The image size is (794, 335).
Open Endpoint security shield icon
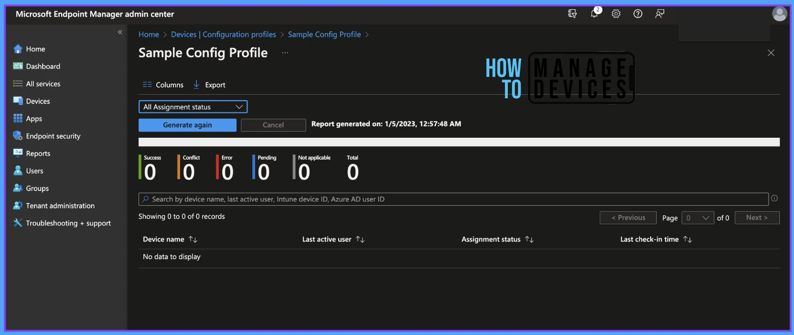click(x=18, y=136)
